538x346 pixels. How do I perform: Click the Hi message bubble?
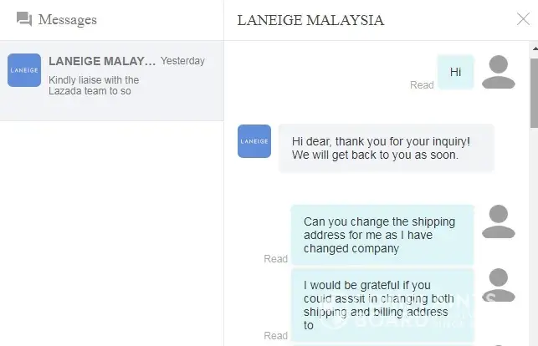point(456,72)
